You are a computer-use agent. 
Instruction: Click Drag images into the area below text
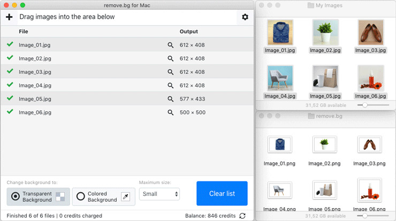coord(67,17)
